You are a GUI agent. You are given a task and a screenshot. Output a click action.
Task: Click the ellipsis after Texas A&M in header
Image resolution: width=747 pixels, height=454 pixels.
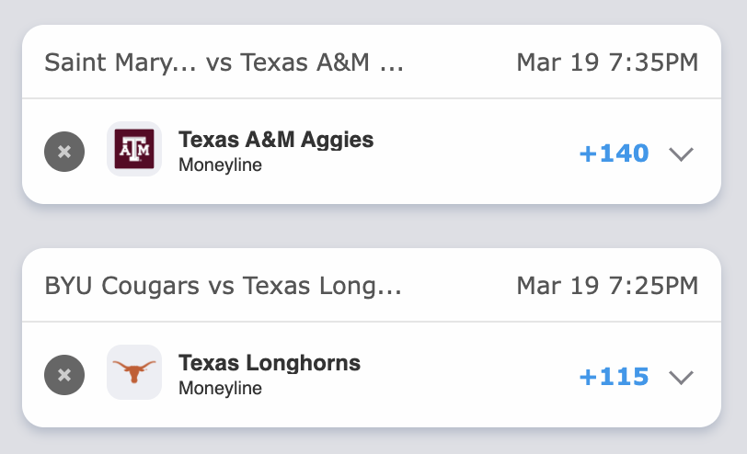(x=392, y=64)
